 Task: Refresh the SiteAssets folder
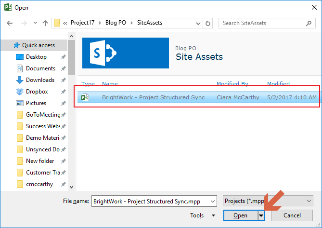pos(208,23)
